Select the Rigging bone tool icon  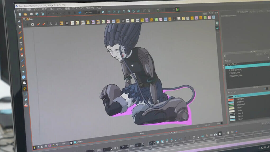pos(25,89)
